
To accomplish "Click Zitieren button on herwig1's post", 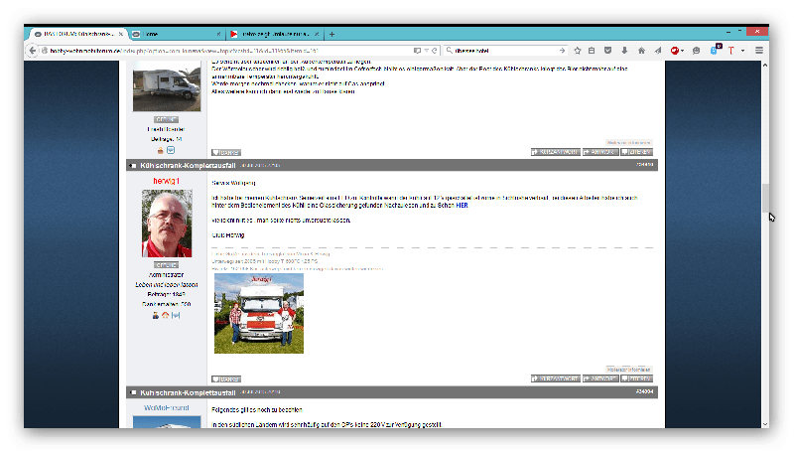I will click(635, 378).
